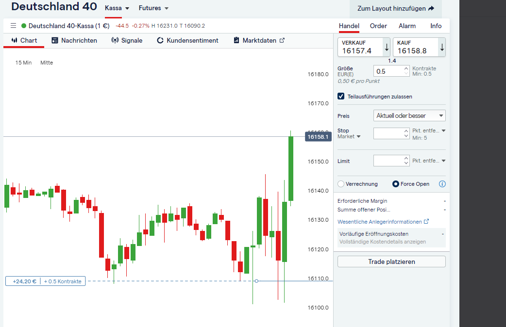Click the Force Open info icon

pyautogui.click(x=442, y=184)
